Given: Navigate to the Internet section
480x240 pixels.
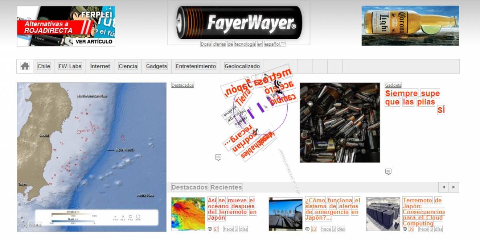Looking at the screenshot, I should click(x=100, y=66).
